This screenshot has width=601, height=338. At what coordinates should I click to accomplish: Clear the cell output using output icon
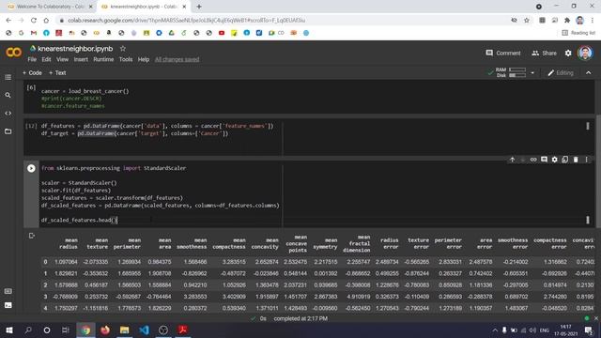pos(32,236)
